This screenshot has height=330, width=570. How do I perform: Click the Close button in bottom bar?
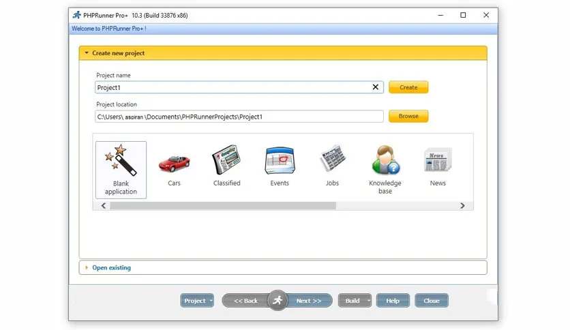point(432,301)
